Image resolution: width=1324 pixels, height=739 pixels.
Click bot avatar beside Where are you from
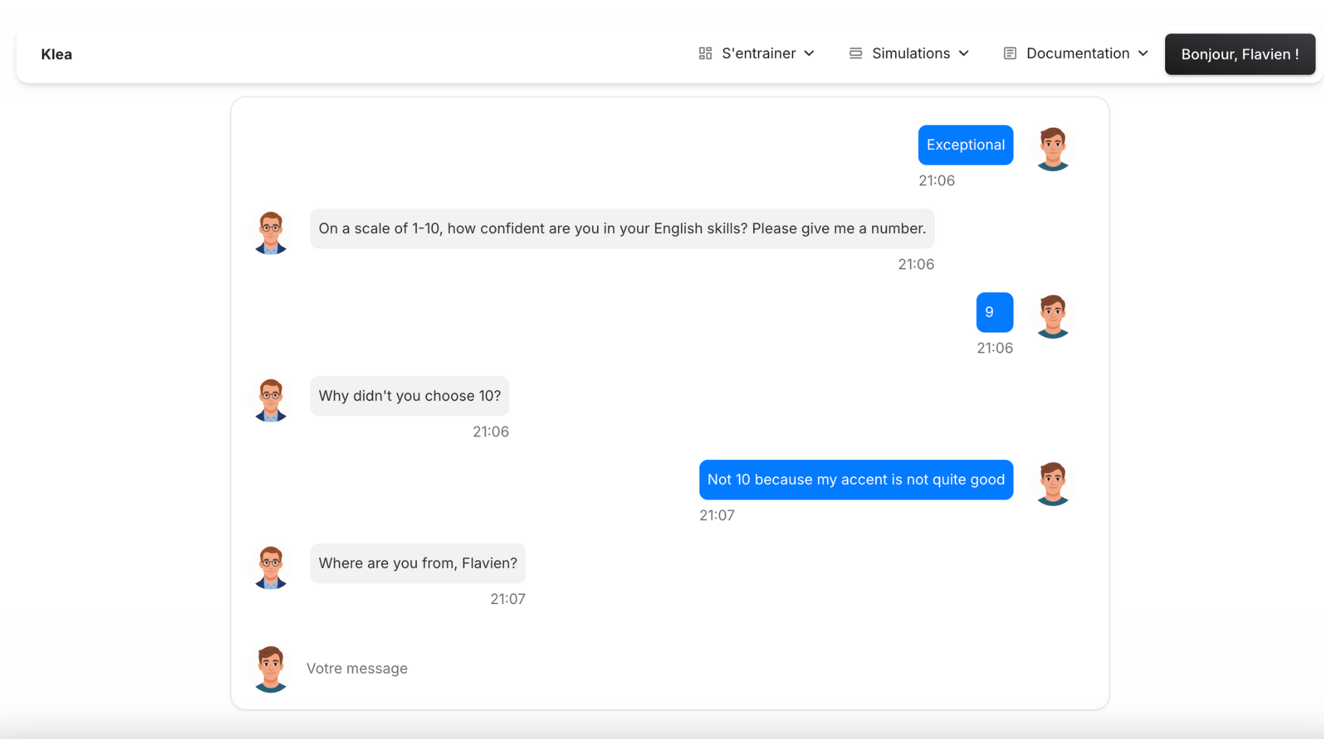coord(271,567)
